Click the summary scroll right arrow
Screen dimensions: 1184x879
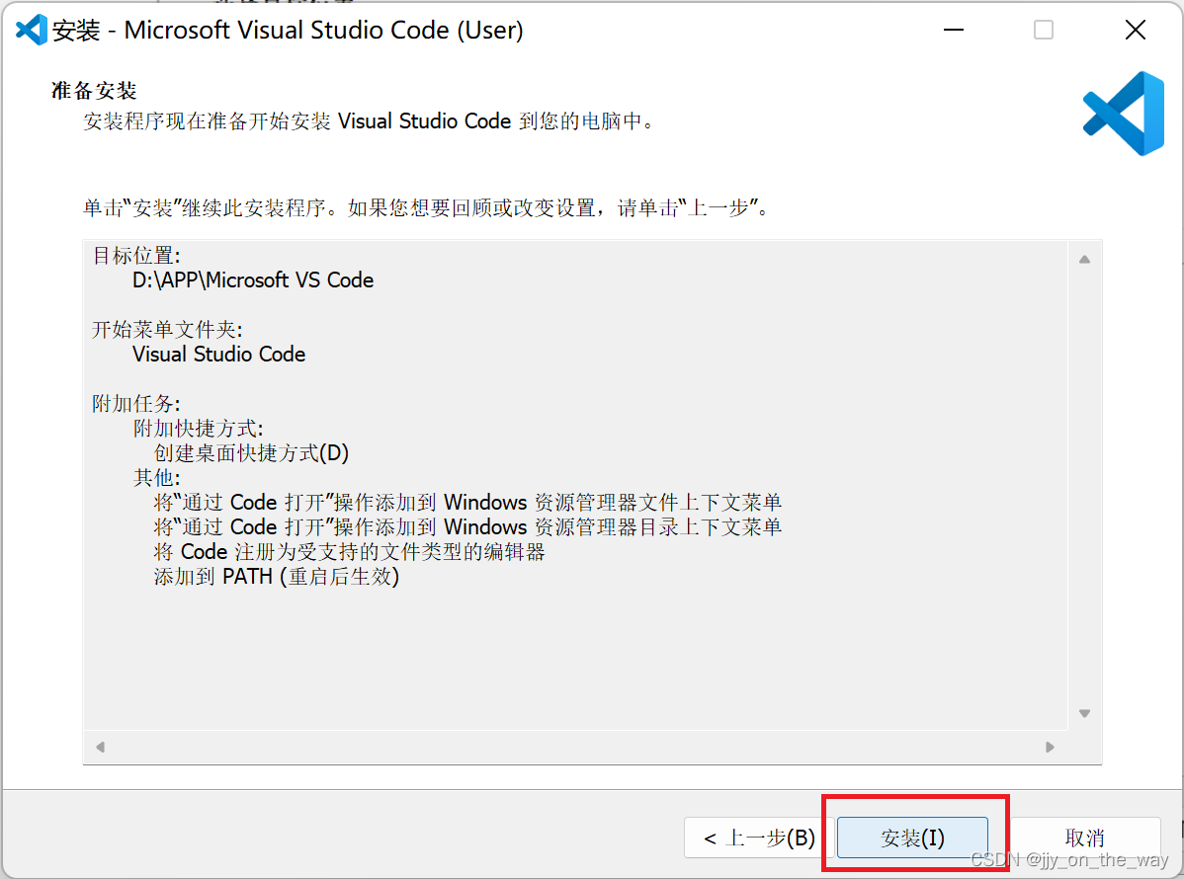point(1050,747)
